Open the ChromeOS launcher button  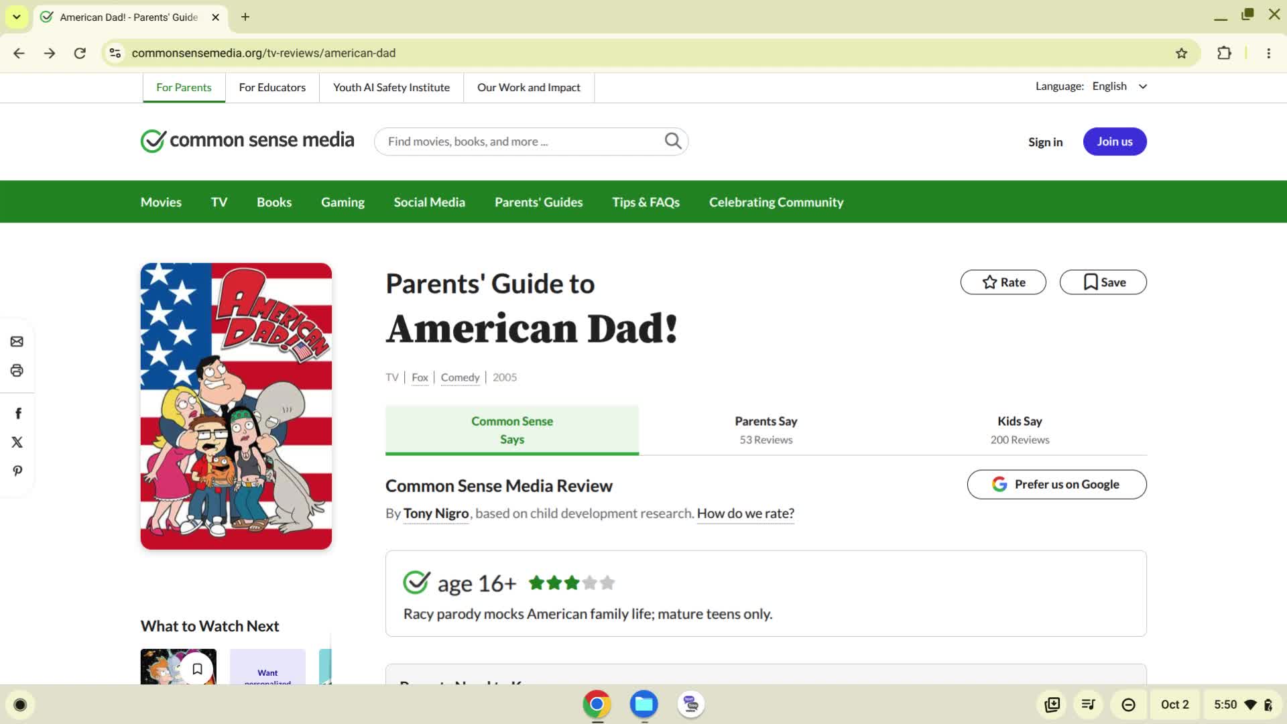[x=20, y=705]
